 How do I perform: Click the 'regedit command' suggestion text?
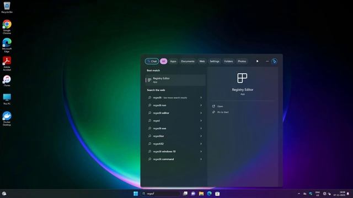pyautogui.click(x=163, y=159)
